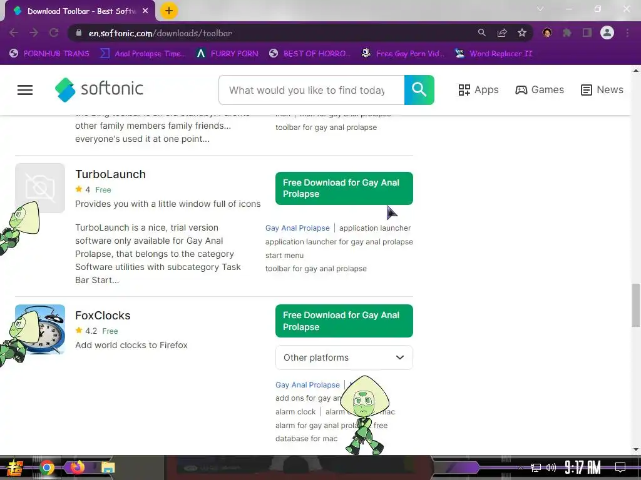Click TurboLaunch's green Free Download button

pos(344,188)
